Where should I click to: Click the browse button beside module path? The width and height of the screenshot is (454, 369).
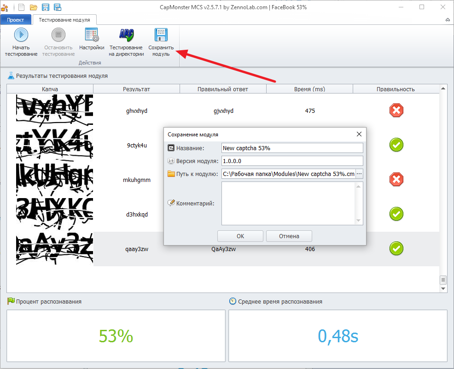coord(360,174)
